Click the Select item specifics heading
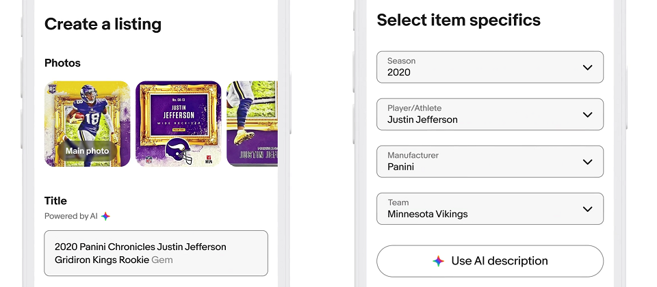The height and width of the screenshot is (287, 657). [459, 20]
